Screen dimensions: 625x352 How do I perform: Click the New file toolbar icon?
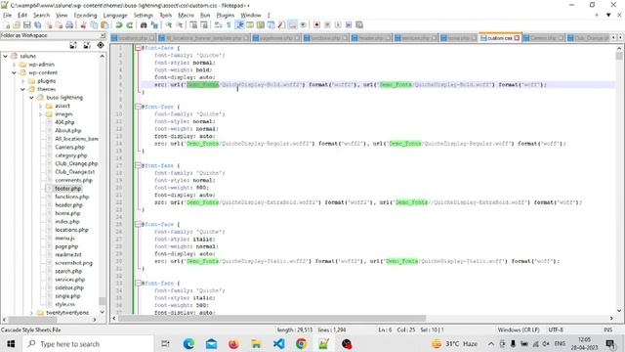pyautogui.click(x=7, y=25)
